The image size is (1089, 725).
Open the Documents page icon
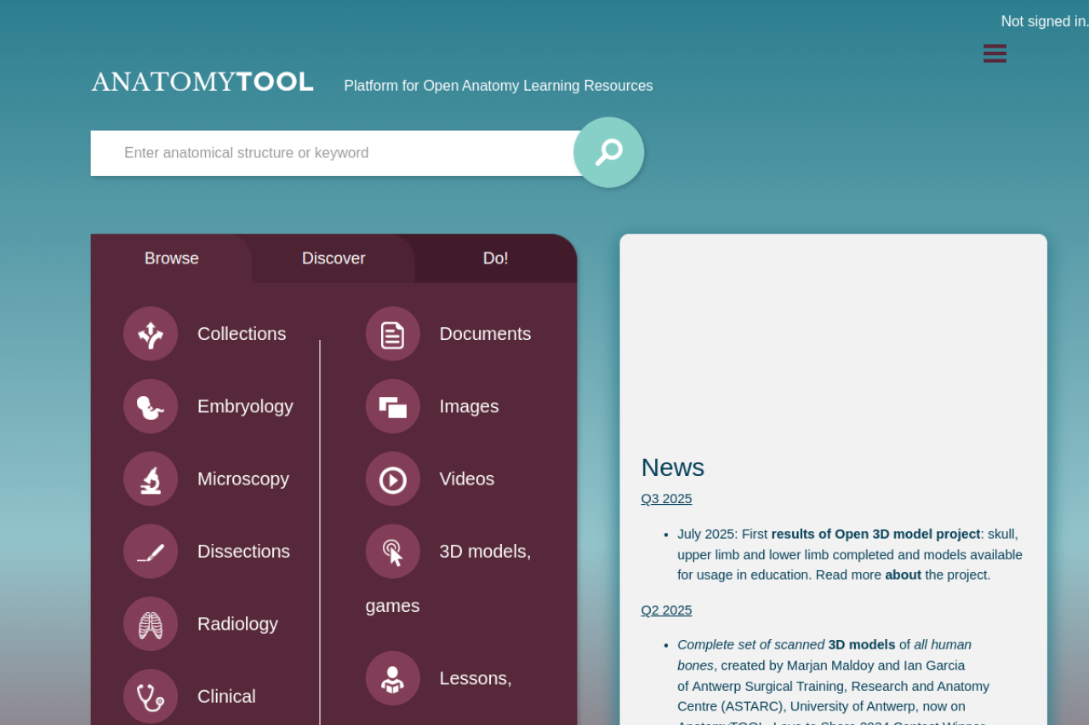coord(392,334)
